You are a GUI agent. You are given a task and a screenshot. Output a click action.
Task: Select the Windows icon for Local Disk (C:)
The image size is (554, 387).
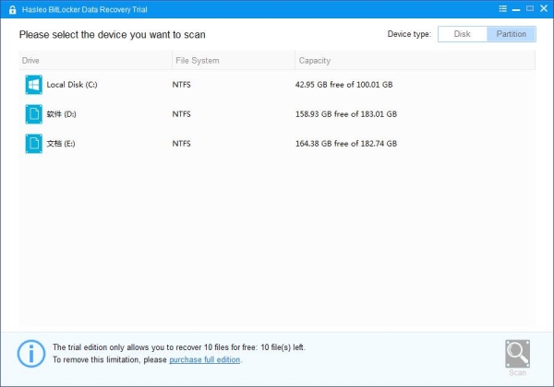point(33,85)
